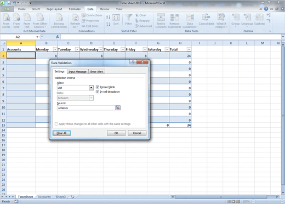Open Input Message tab in dialog
This screenshot has height=204, width=285.
point(77,72)
